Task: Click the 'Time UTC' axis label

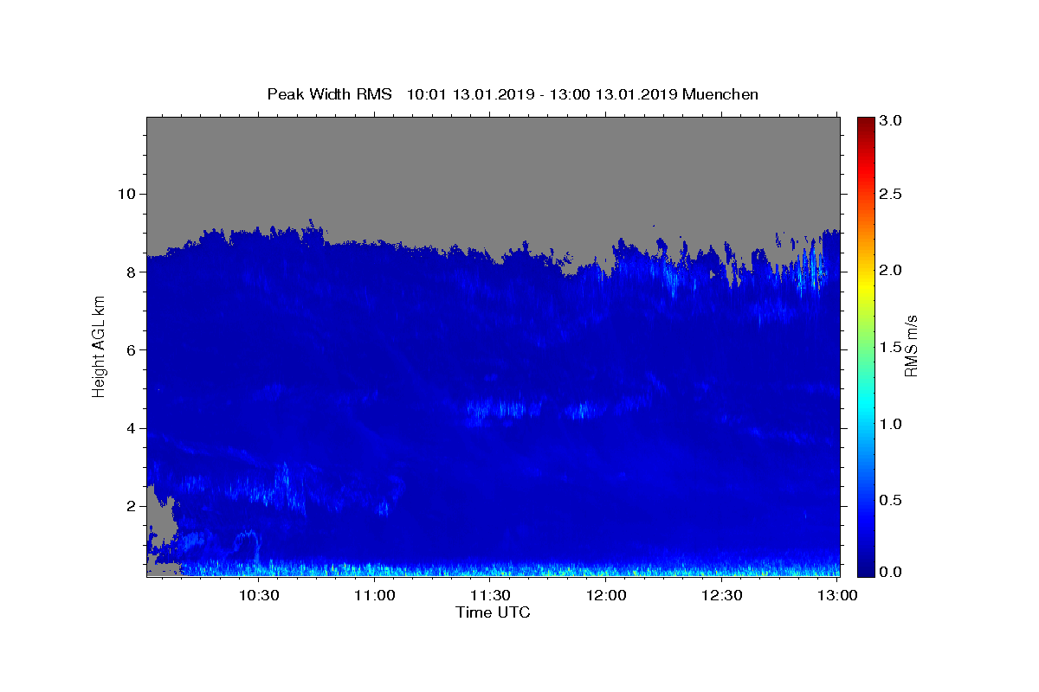Action: tap(493, 612)
